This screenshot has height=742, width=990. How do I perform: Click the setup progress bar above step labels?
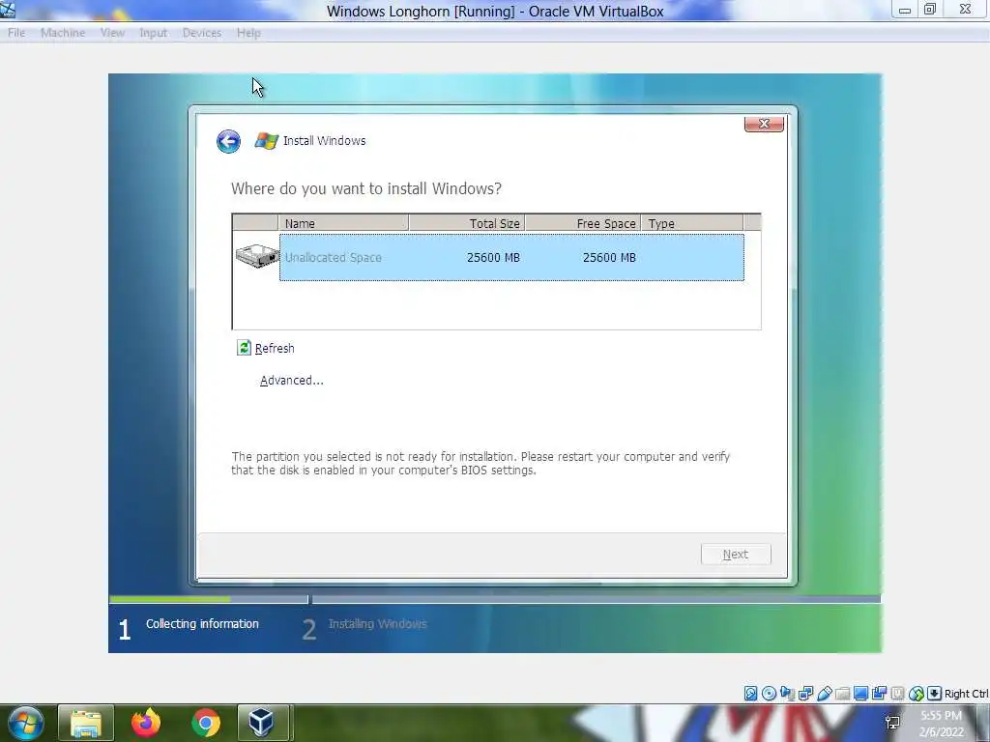(494, 599)
